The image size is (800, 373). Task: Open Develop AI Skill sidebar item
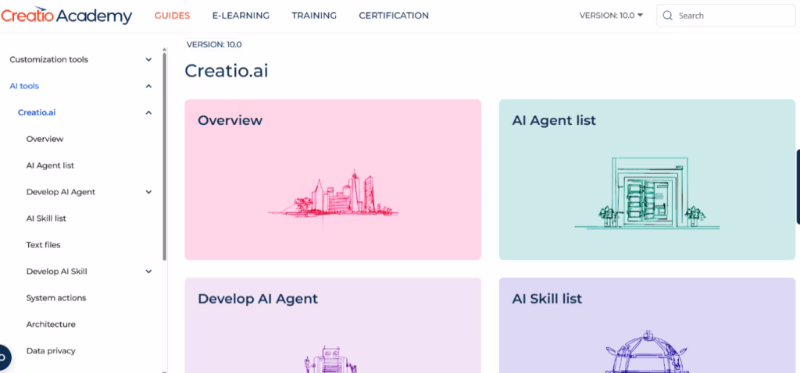56,272
